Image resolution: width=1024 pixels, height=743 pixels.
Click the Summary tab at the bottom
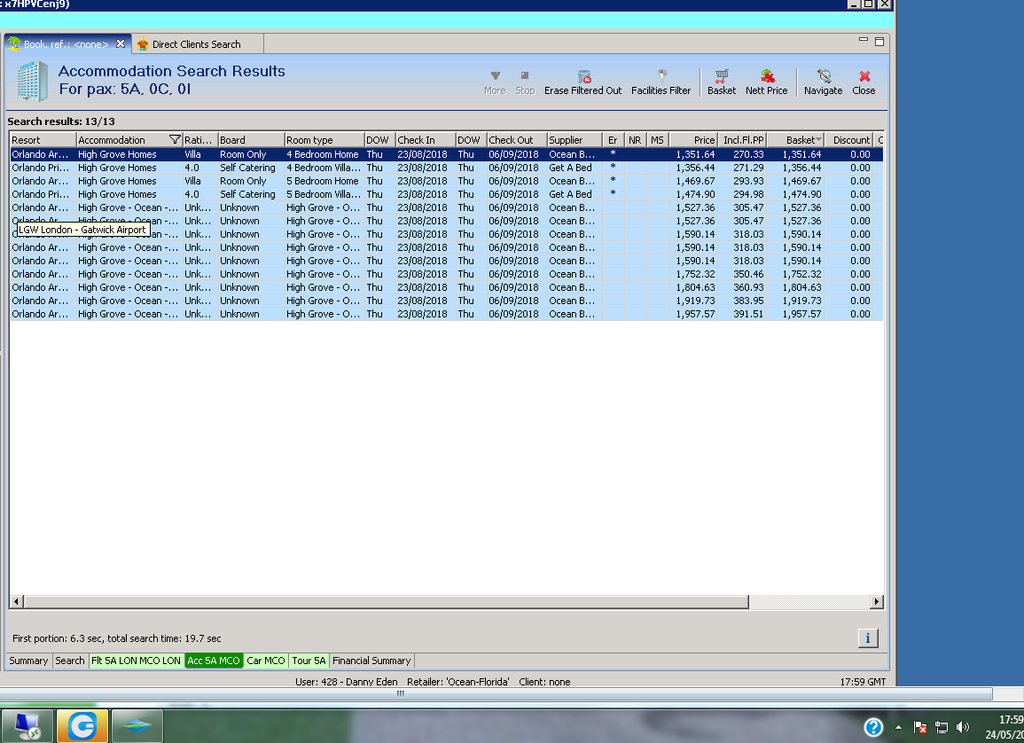coord(28,661)
